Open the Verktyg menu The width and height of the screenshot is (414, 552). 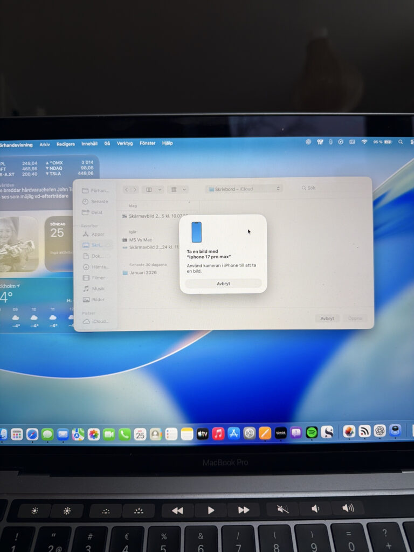(125, 143)
